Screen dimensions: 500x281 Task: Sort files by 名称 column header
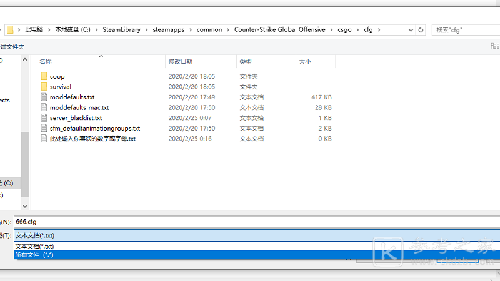45,62
